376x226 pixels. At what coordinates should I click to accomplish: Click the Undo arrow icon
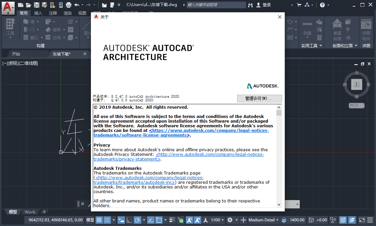77,5
